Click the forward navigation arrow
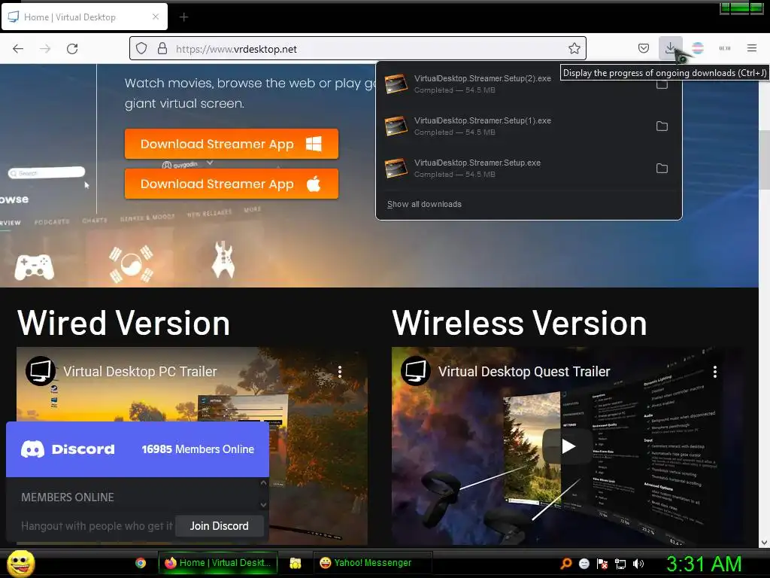Viewport: 770px width, 578px height. pyautogui.click(x=45, y=49)
